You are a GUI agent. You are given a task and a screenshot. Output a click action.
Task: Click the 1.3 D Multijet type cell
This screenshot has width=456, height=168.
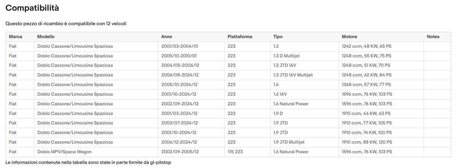[287, 56]
